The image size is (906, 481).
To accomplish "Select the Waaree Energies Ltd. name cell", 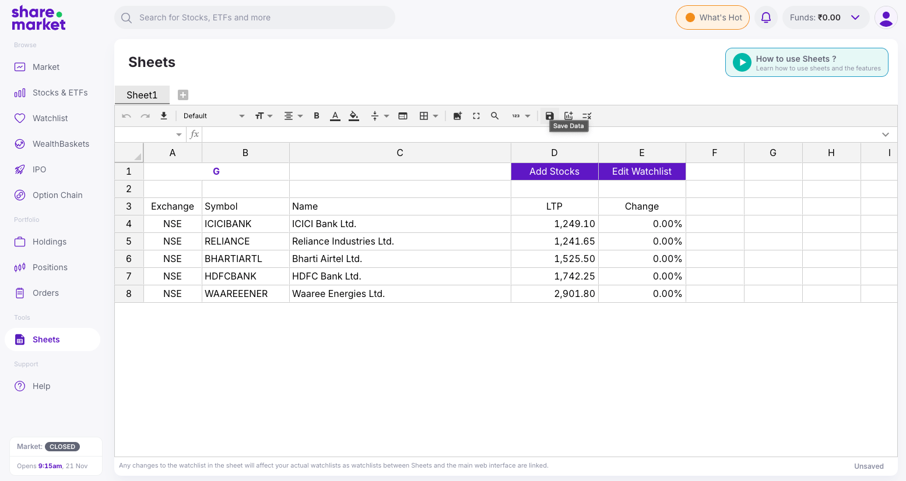I will pyautogui.click(x=400, y=293).
